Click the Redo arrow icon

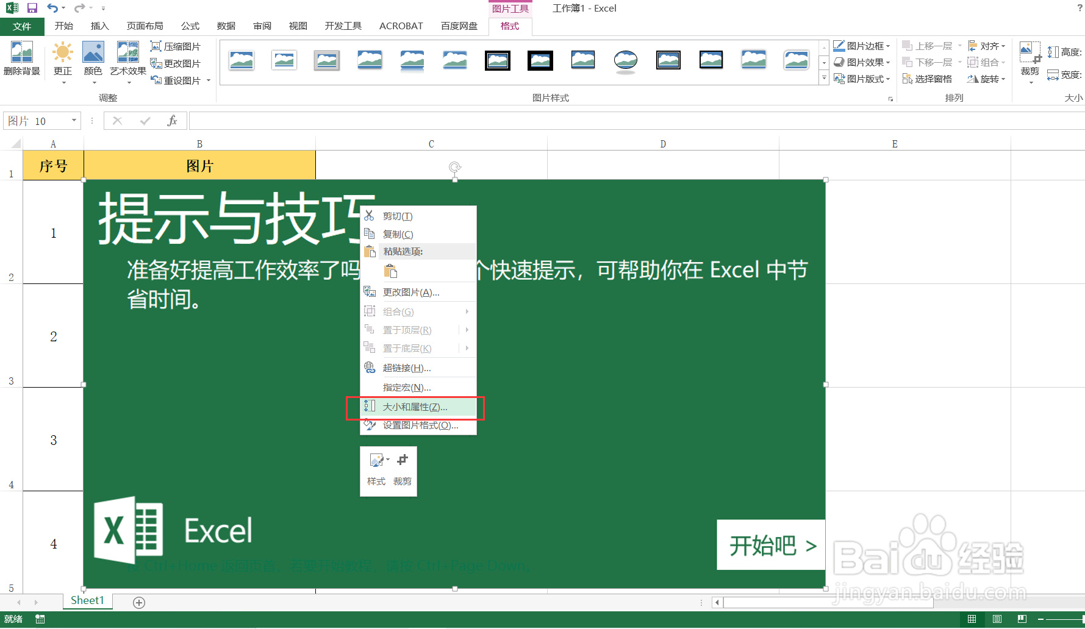[79, 8]
